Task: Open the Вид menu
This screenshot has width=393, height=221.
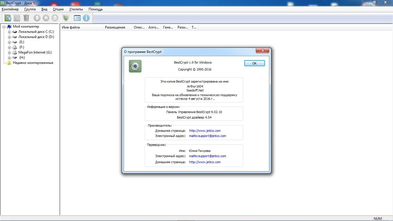Action: [x=44, y=9]
